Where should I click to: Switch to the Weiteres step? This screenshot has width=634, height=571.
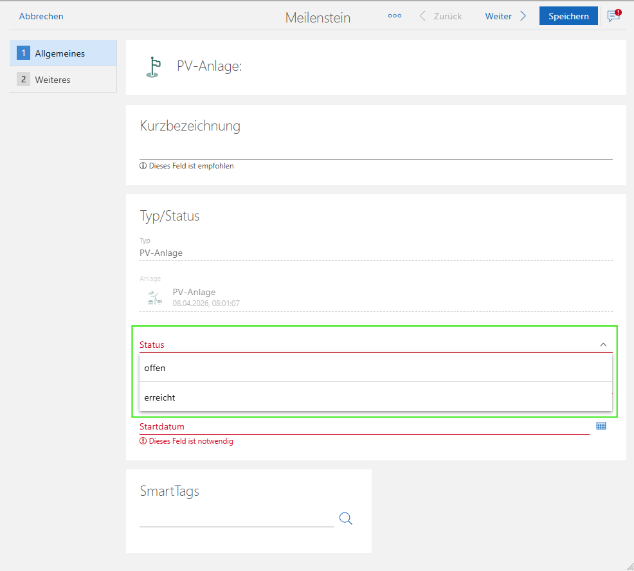(x=63, y=79)
